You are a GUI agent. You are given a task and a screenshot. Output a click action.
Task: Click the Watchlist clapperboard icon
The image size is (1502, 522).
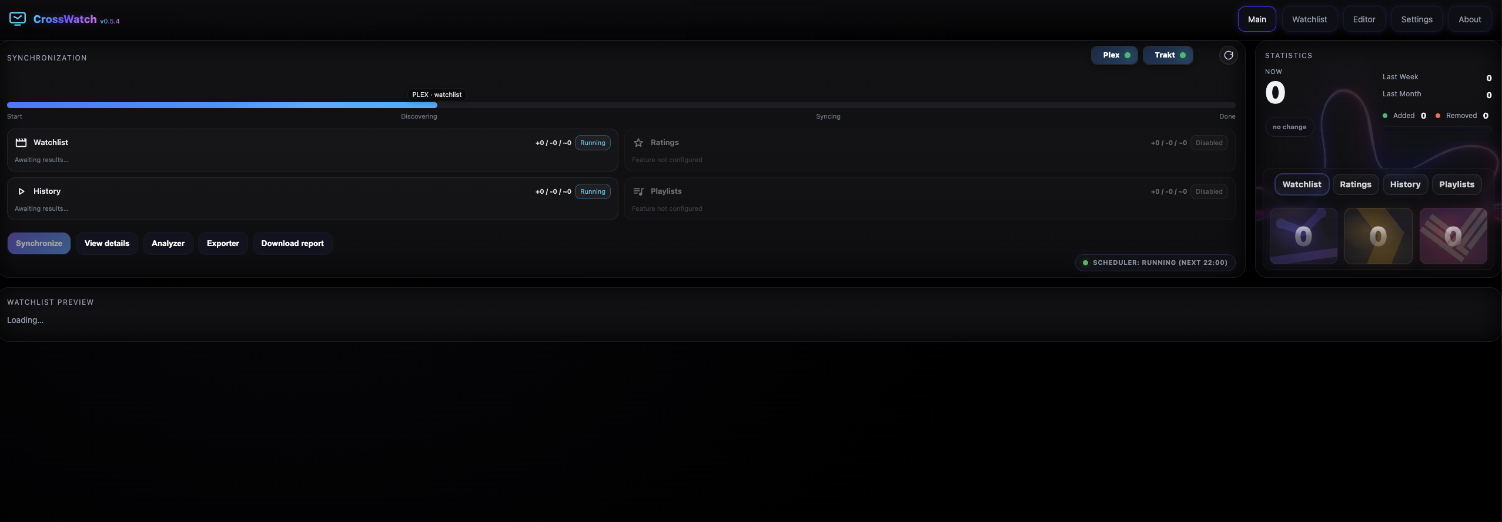[x=21, y=143]
